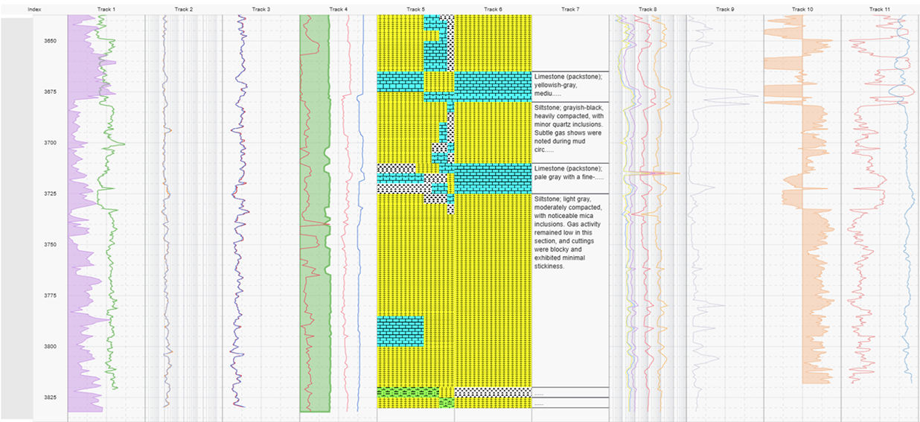This screenshot has width=920, height=422.
Task: Select the Index column header
Action: [33, 9]
